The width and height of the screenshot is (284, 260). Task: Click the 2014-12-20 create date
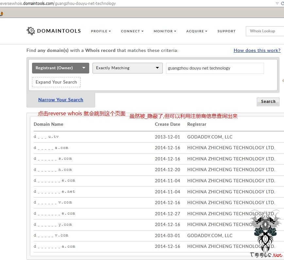pos(168,170)
